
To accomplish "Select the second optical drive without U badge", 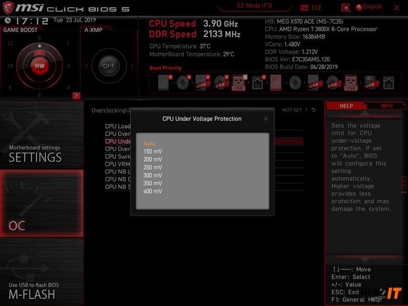I will tap(295, 83).
